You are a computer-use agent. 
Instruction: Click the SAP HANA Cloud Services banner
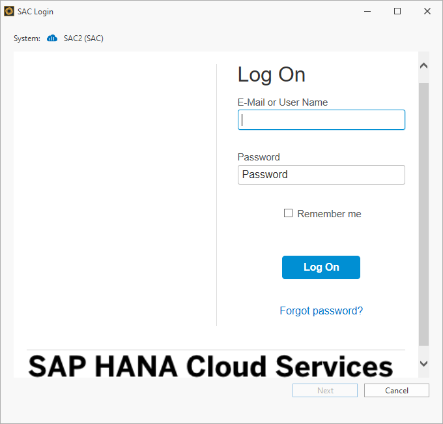click(x=210, y=365)
